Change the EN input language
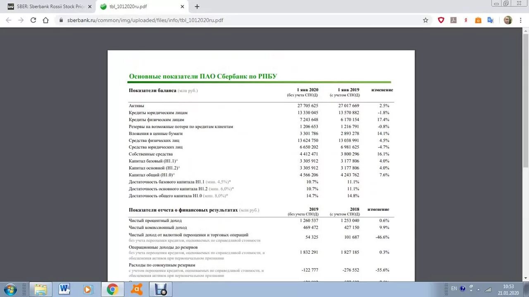The image size is (529, 297). click(454, 289)
